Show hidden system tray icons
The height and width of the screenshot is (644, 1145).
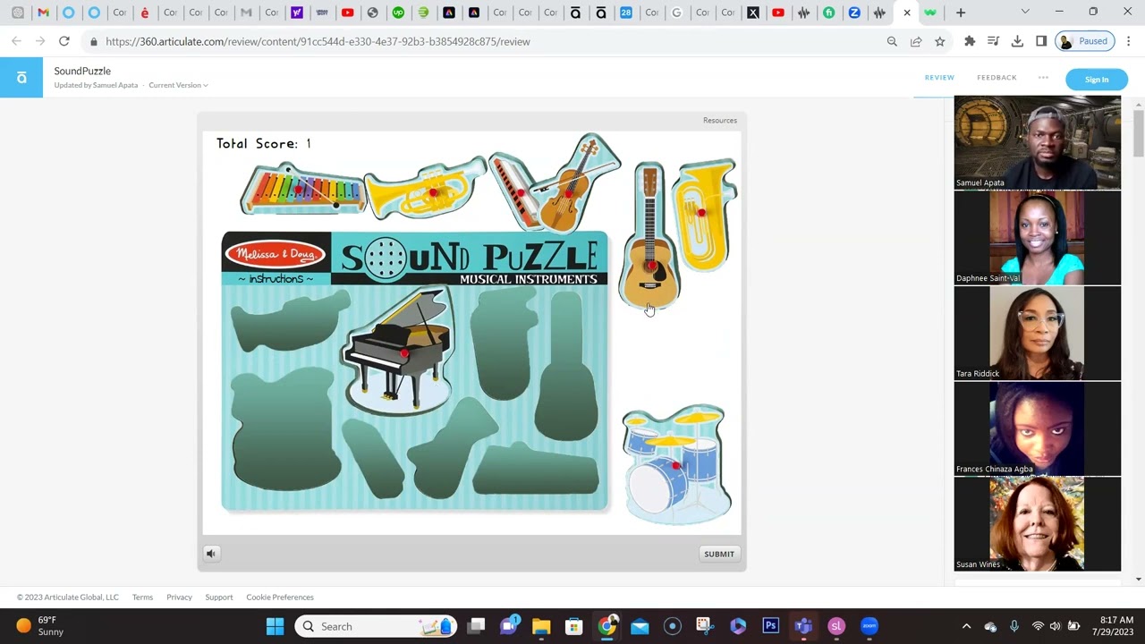click(966, 626)
